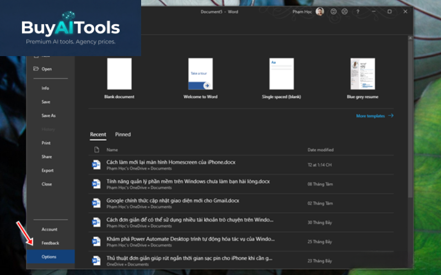Click the T2 at 1:14 CH date cell
The width and height of the screenshot is (441, 275).
[x=320, y=165]
